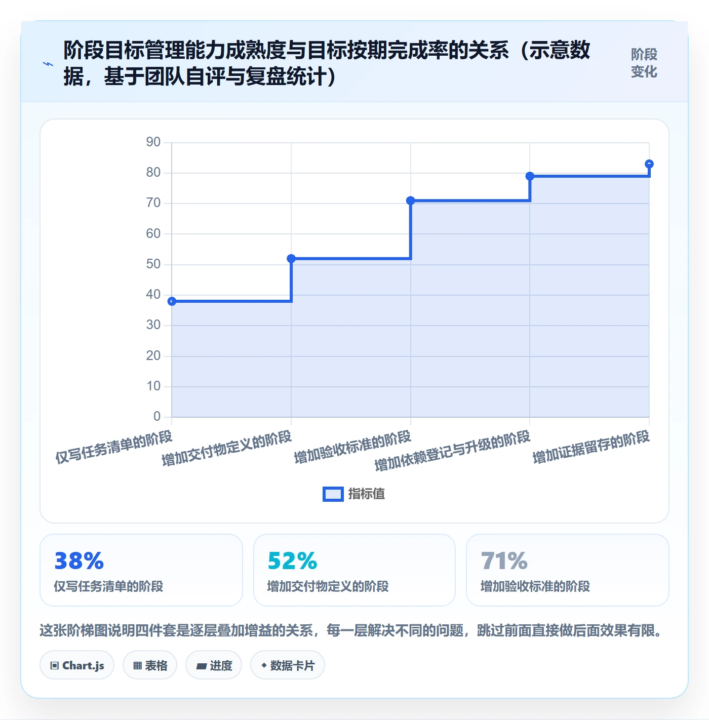
Task: Click axis label 增加验收标准的阶段 under the chart
Action: [x=352, y=447]
